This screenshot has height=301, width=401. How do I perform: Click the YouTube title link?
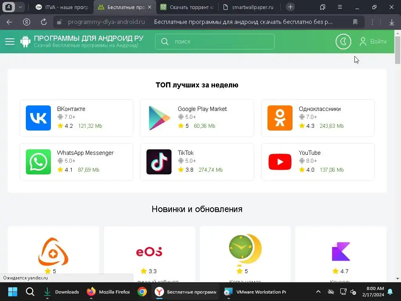pos(309,153)
